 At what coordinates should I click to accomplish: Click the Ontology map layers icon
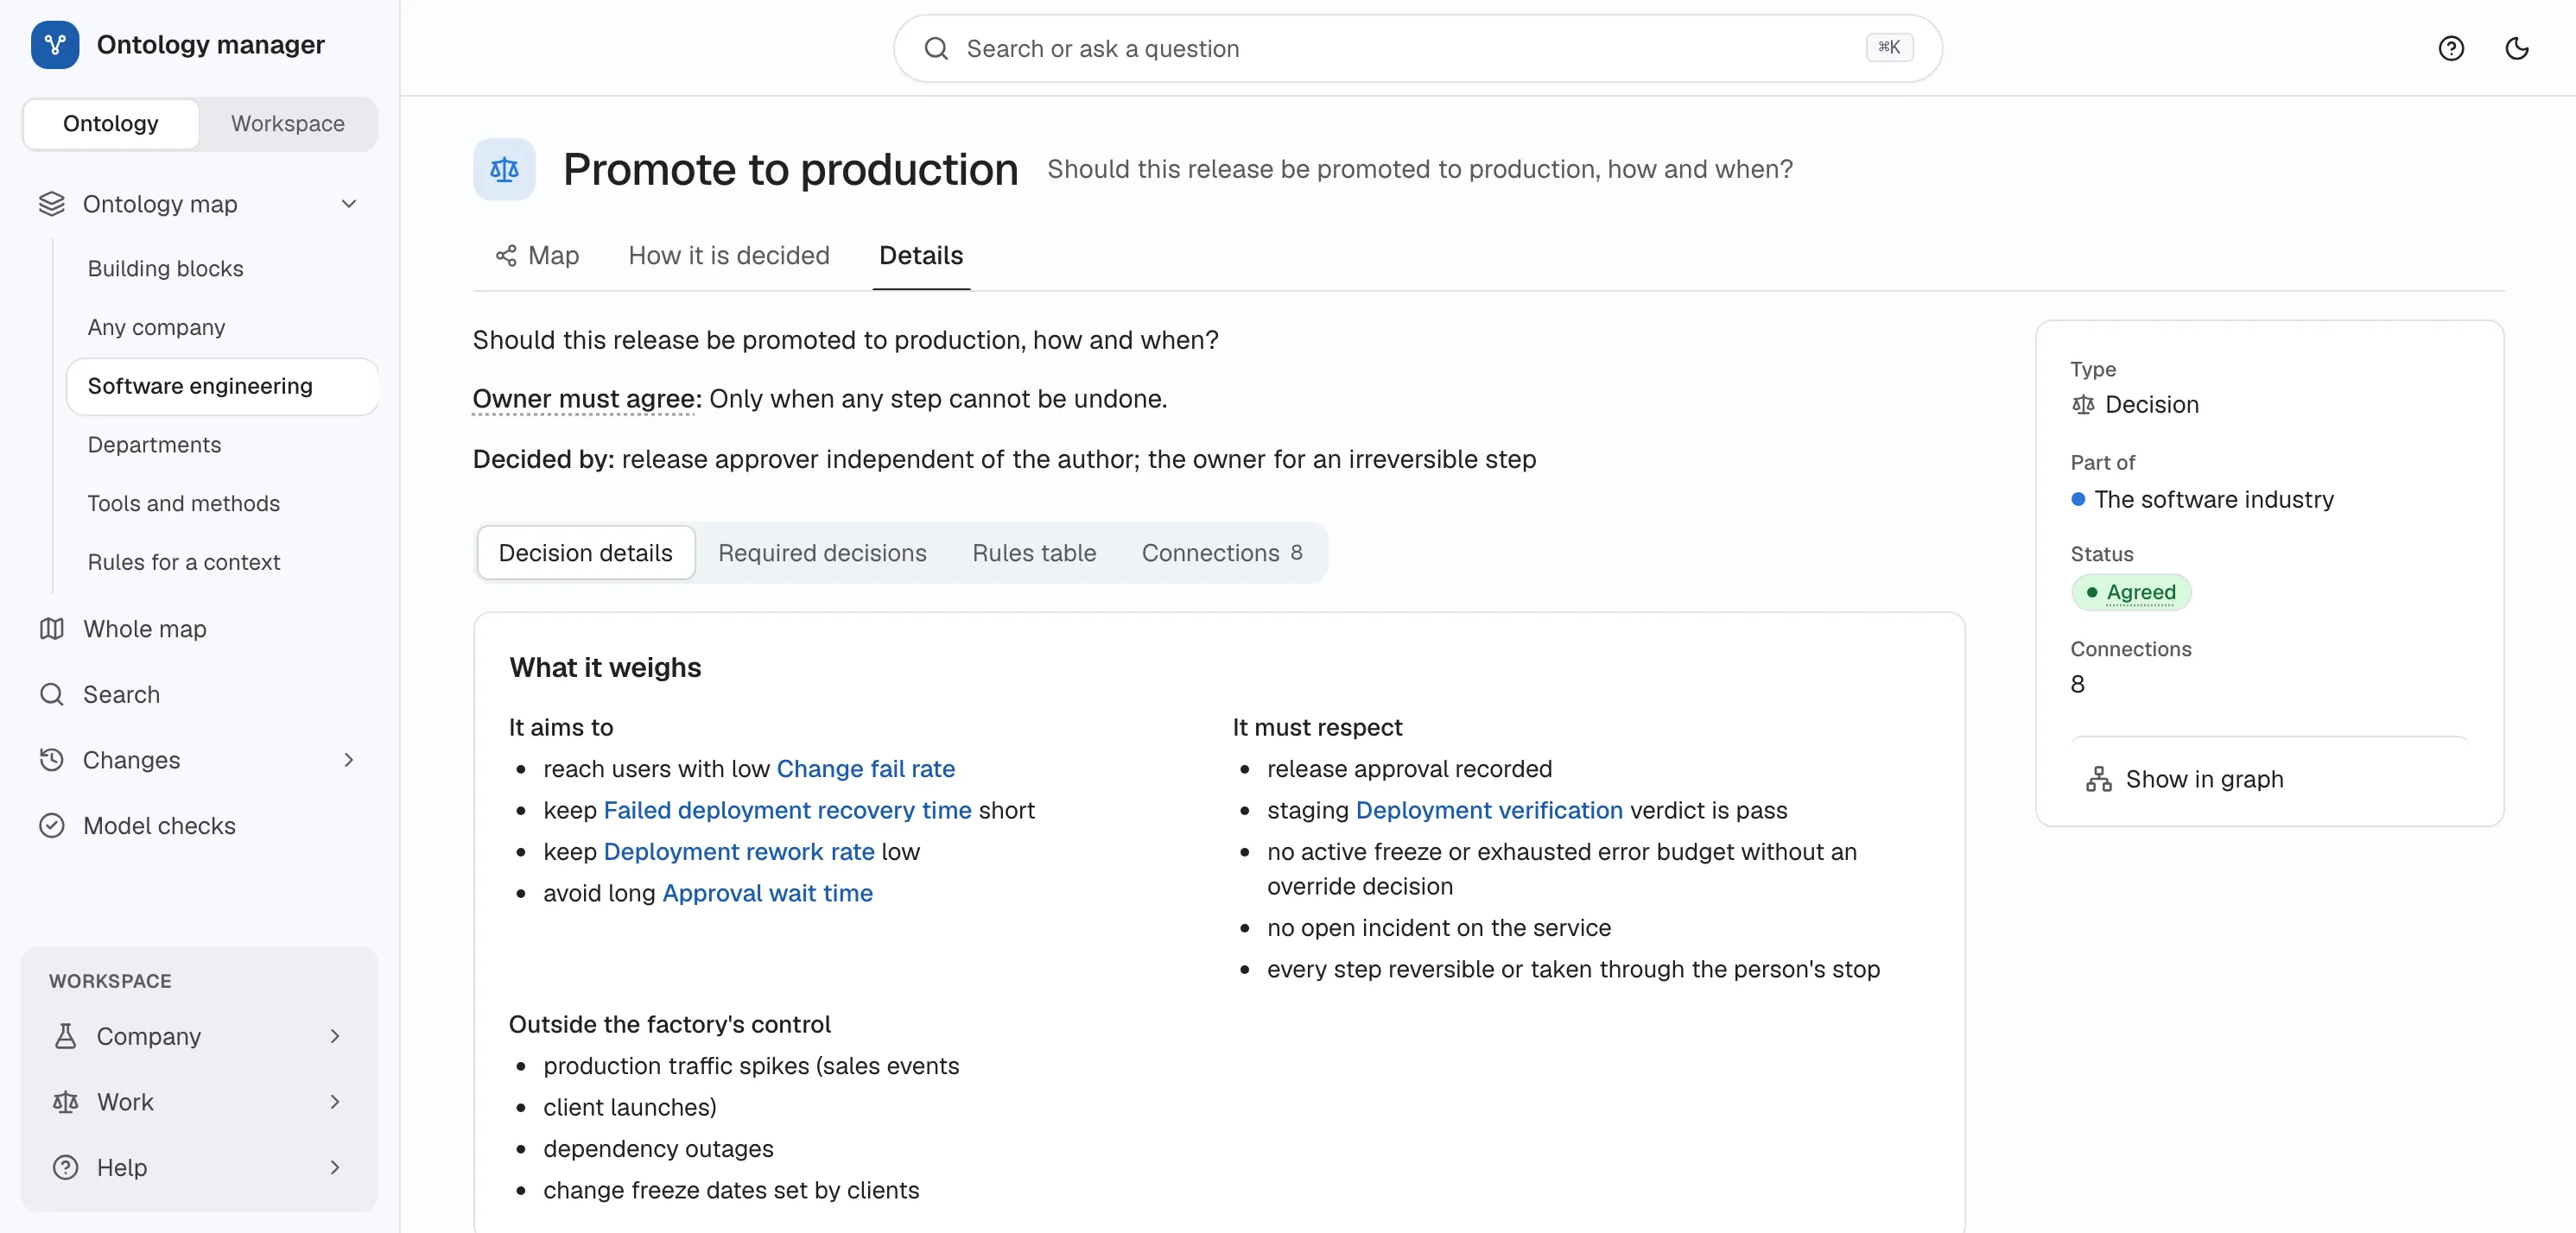click(52, 204)
